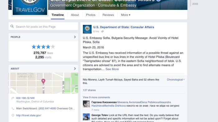Click the directions arrow icon beside address
The image size is (218, 122).
pos(13,98)
